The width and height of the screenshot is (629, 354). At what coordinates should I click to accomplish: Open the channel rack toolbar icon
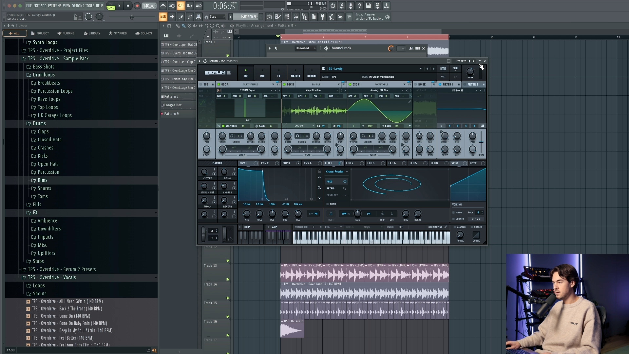point(287,17)
